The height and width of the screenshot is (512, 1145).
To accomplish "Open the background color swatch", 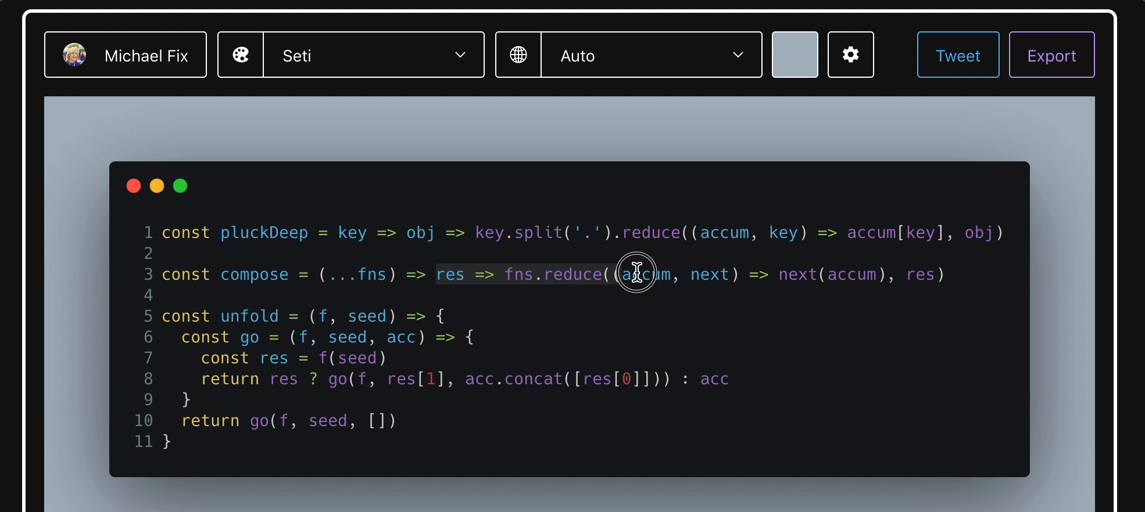I will click(795, 55).
